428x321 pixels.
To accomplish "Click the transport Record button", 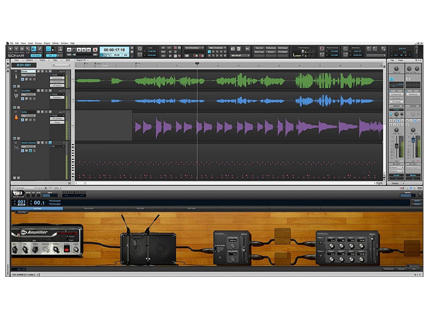I will [95, 50].
